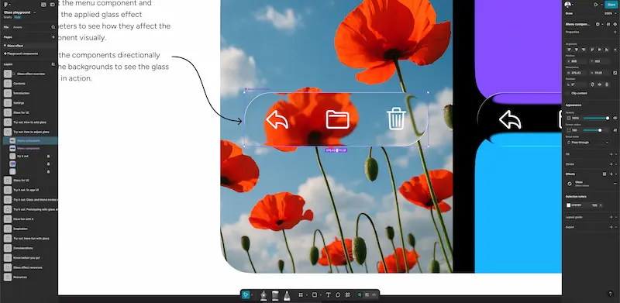Click the trash icon in the glass menu
620x303 pixels.
[396, 119]
